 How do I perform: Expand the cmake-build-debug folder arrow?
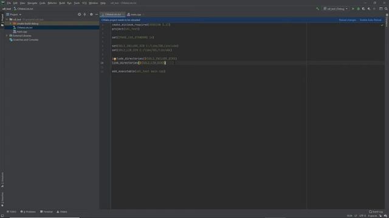[x=10, y=24]
